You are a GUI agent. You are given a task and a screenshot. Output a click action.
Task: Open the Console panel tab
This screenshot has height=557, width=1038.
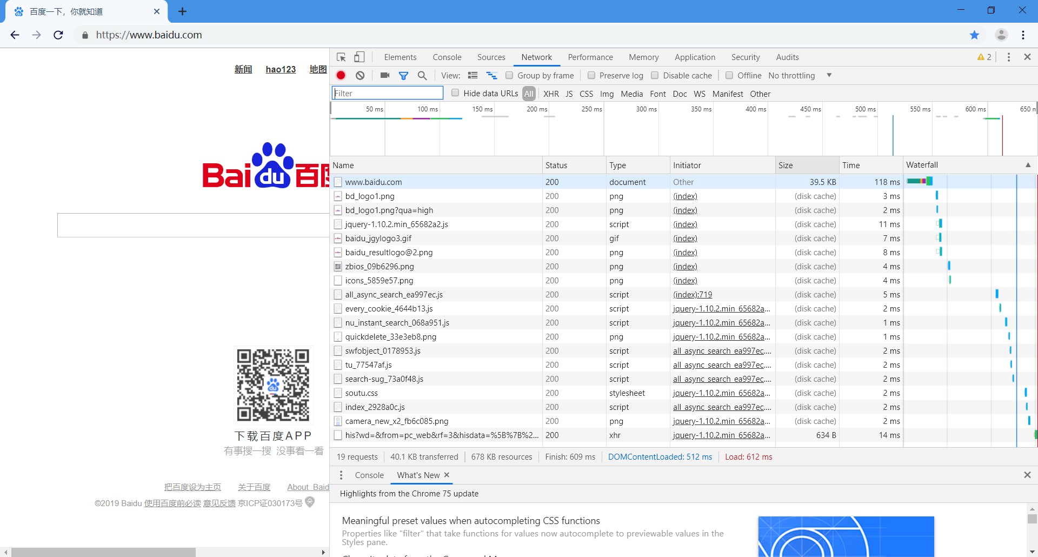pos(447,57)
